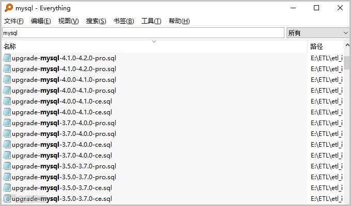Click file icon of second upgrade-mysql-3.7.0-4.0.0-pro.sql row
This screenshot has height=206, width=351.
coord(7,133)
